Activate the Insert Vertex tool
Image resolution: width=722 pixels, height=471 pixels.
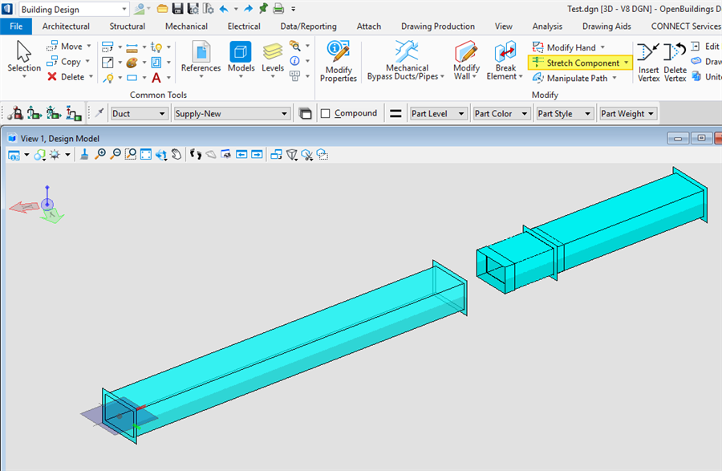click(x=648, y=61)
